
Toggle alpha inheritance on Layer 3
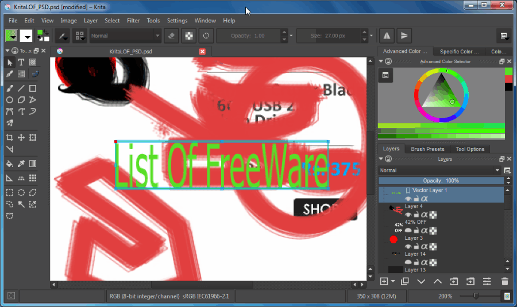tap(425, 246)
